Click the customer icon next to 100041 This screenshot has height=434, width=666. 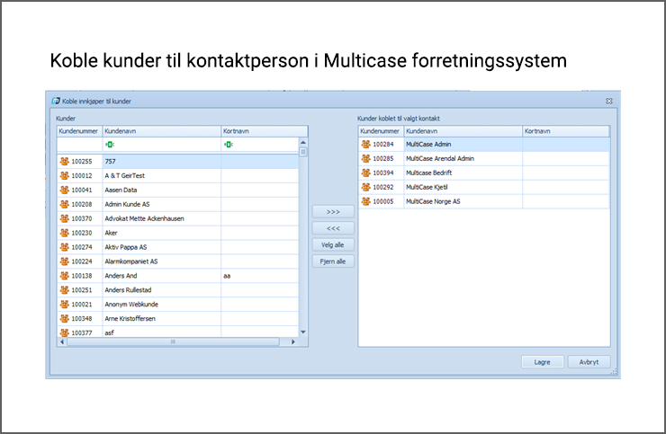tap(64, 190)
